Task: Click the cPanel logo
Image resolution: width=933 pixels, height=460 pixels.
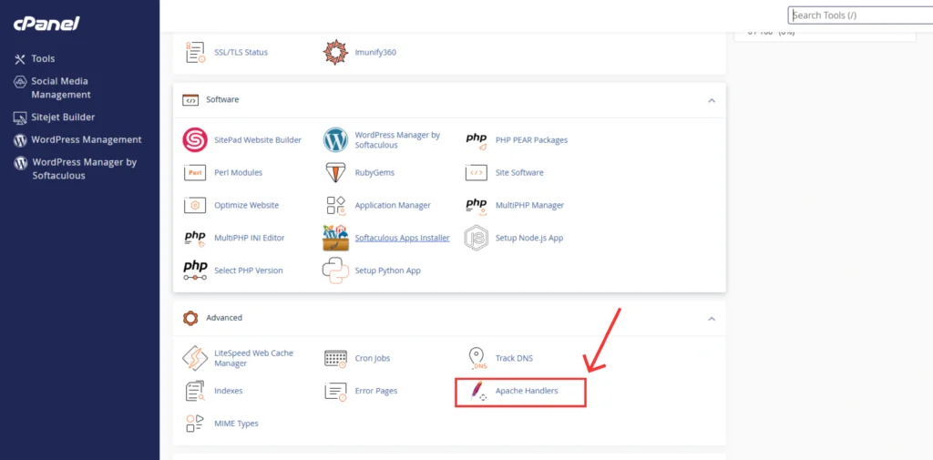Action: pyautogui.click(x=46, y=24)
